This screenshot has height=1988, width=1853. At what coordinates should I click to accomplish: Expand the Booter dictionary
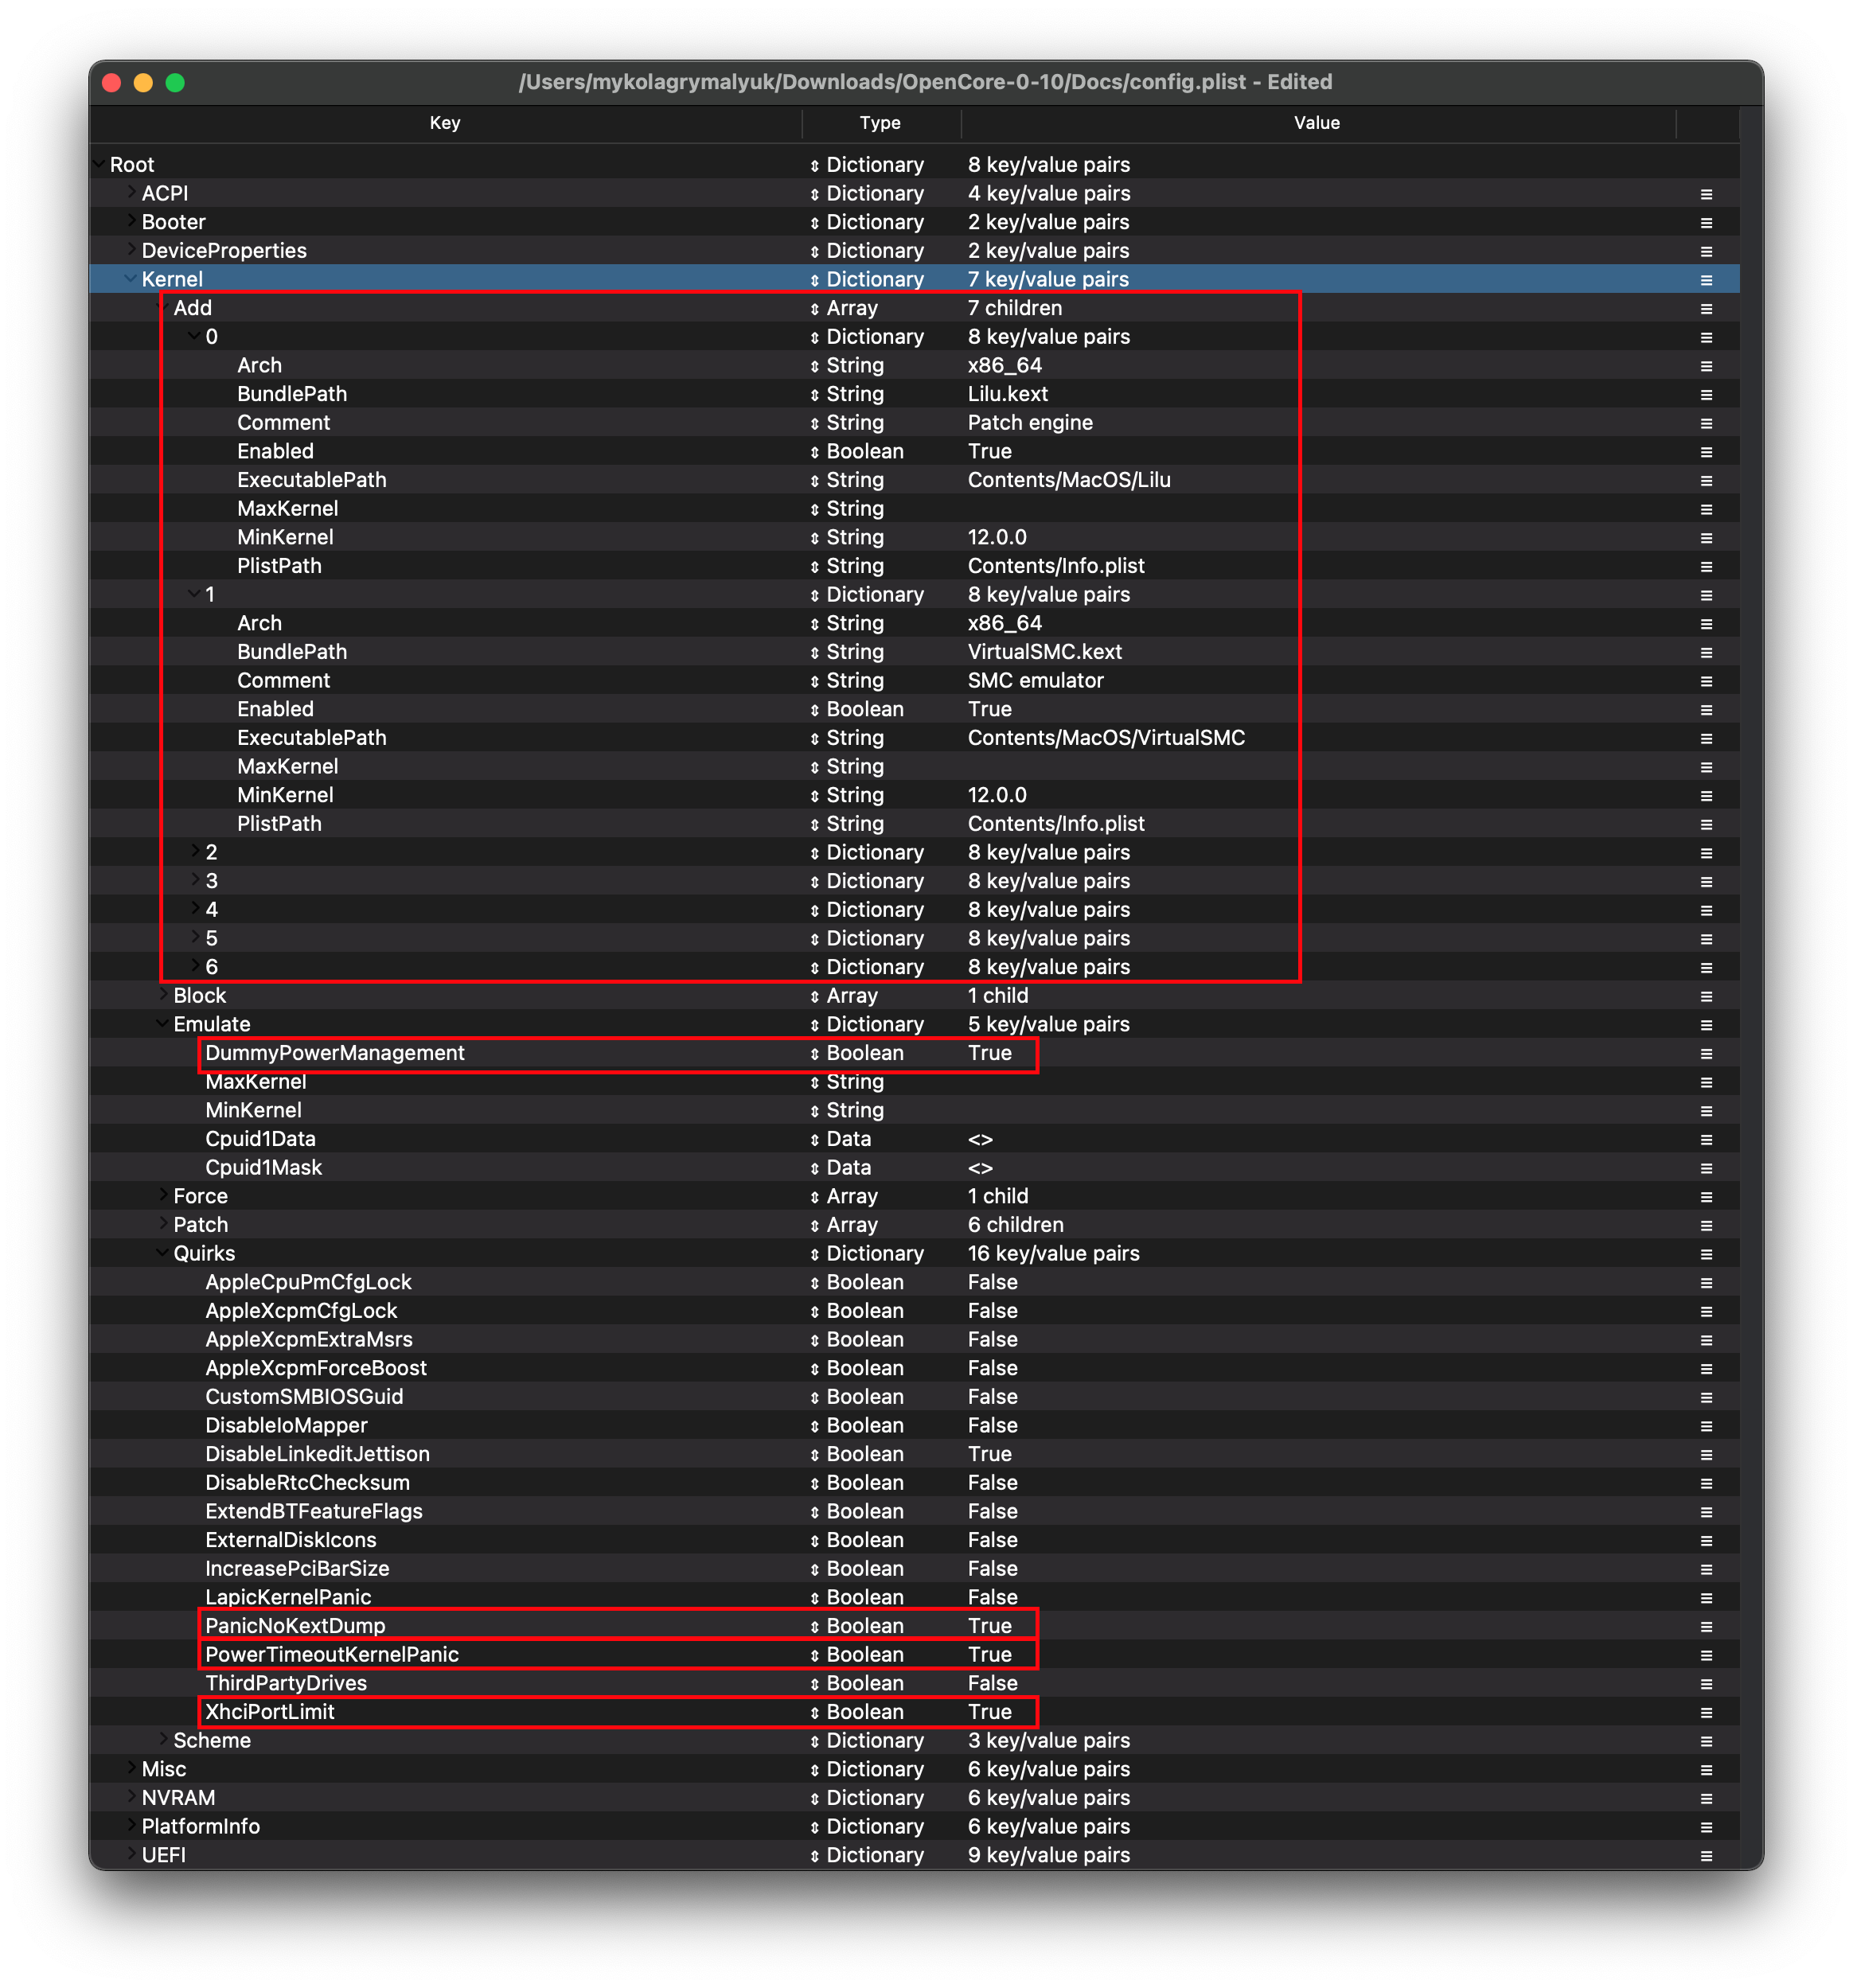point(131,220)
